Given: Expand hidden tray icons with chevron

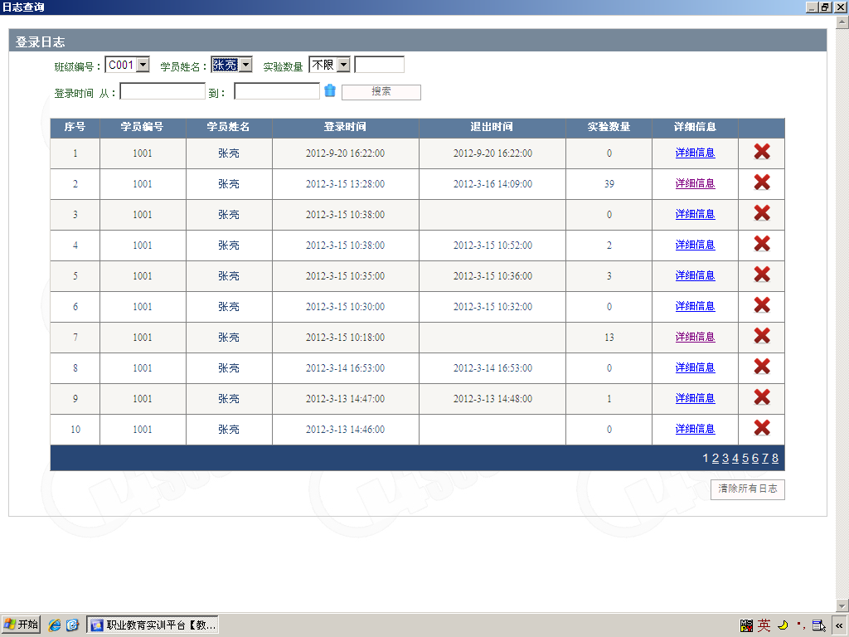Looking at the screenshot, I should pyautogui.click(x=840, y=625).
